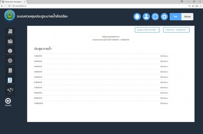Open the user profile icon
The width and height of the screenshot is (203, 134).
[x=146, y=17]
